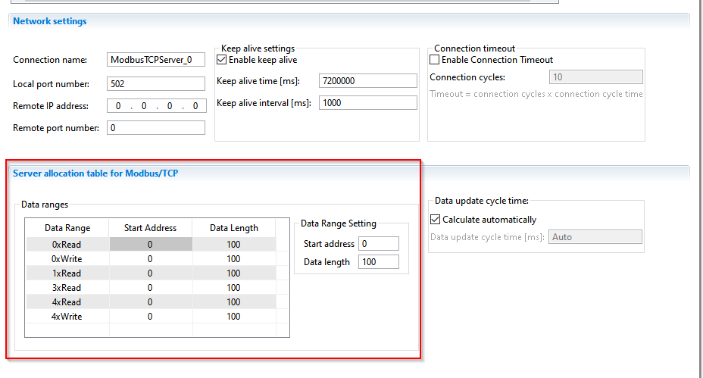Edit Keep alive time value 7200000
Image resolution: width=703 pixels, height=378 pixels.
point(368,81)
